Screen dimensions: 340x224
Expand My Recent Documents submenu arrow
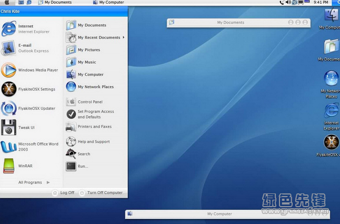(123, 37)
